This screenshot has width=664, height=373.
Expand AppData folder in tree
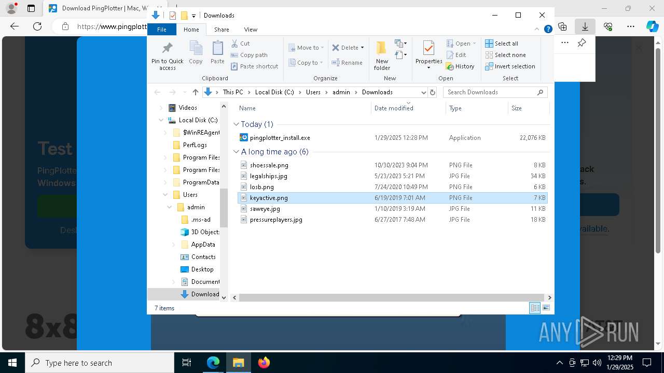click(x=174, y=245)
